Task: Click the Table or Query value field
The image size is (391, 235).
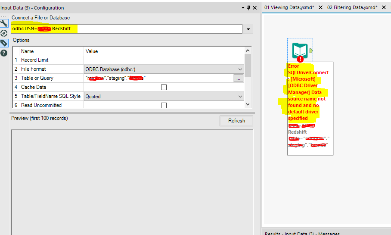Action: point(158,78)
